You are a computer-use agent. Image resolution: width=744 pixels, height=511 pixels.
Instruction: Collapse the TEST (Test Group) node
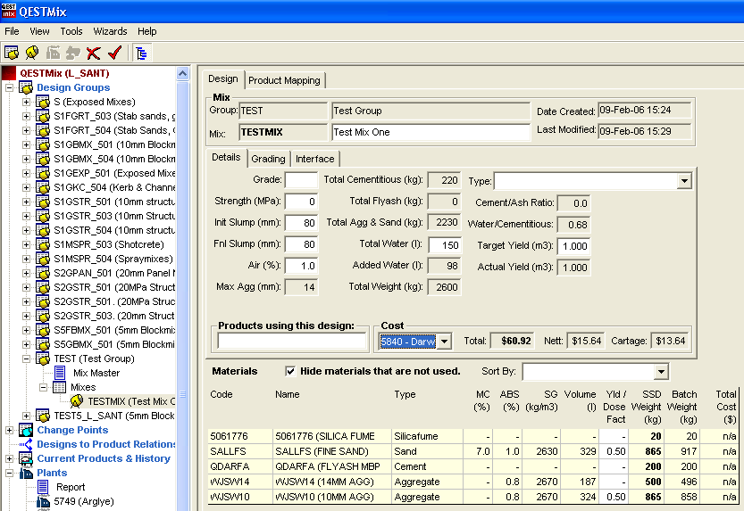26,359
